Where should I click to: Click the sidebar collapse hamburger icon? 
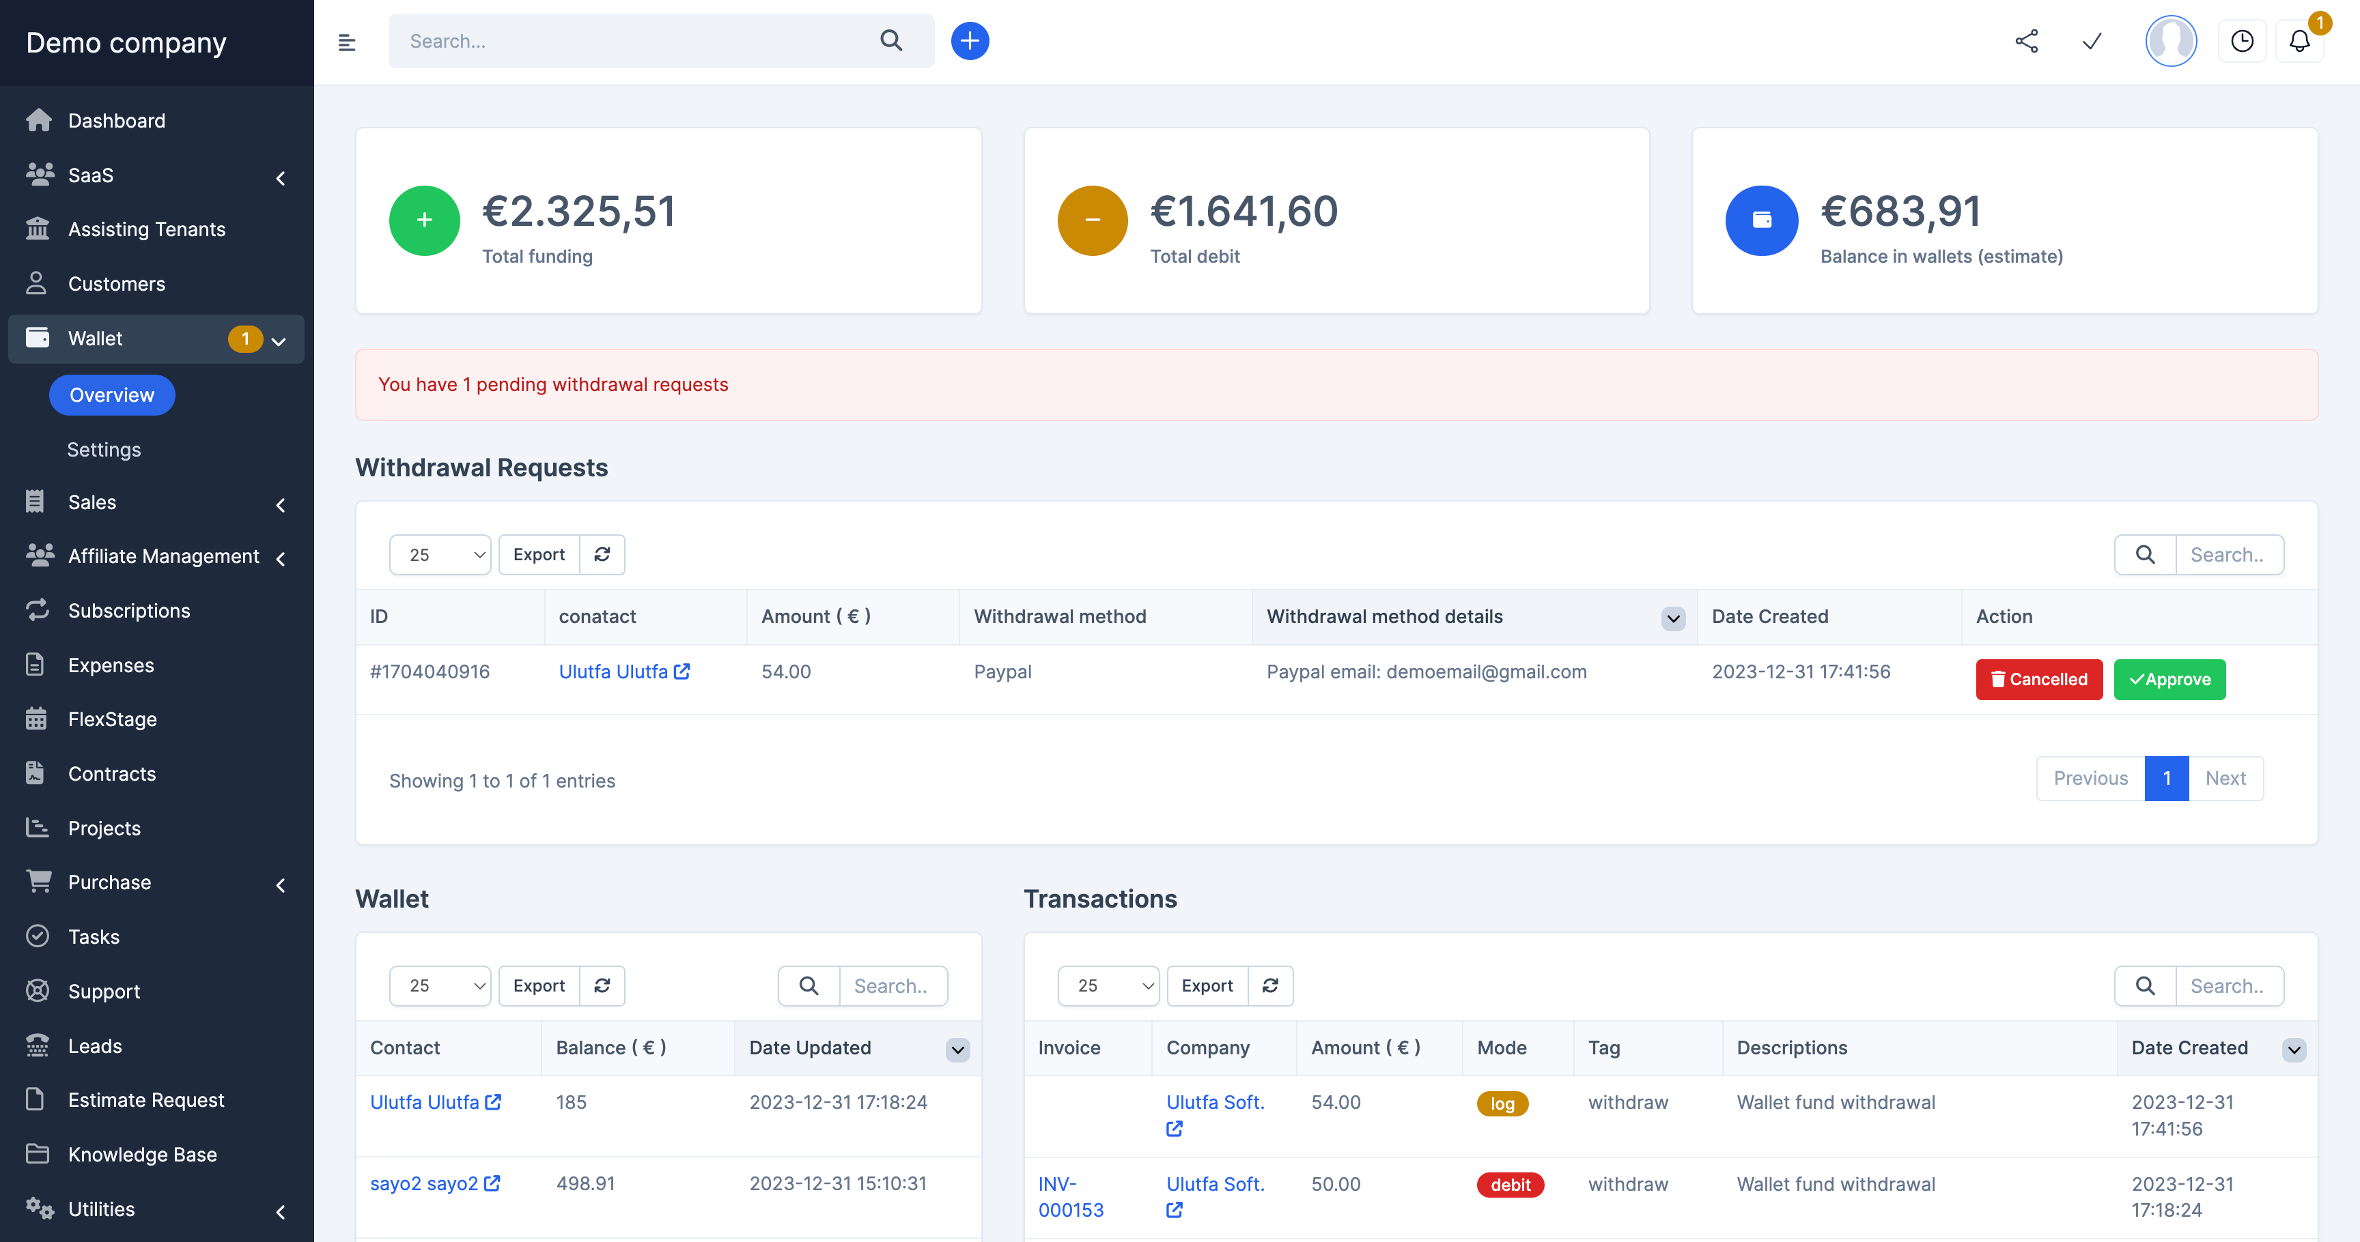click(x=346, y=42)
